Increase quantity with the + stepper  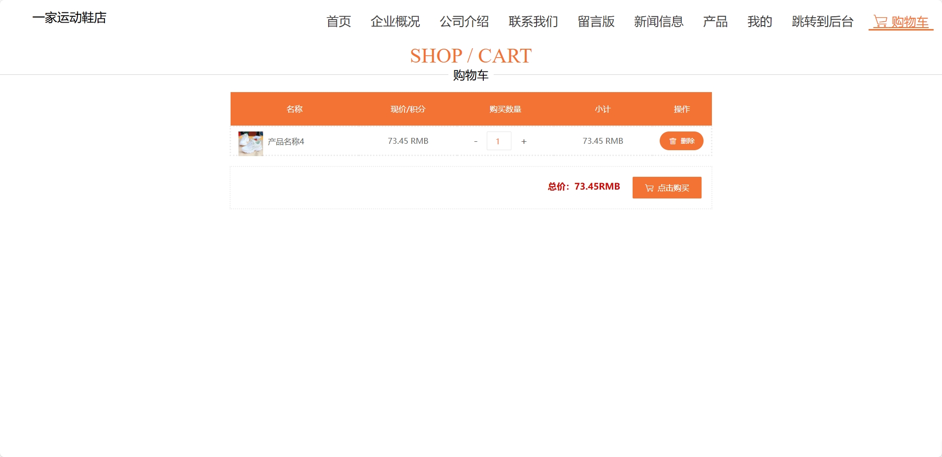524,141
